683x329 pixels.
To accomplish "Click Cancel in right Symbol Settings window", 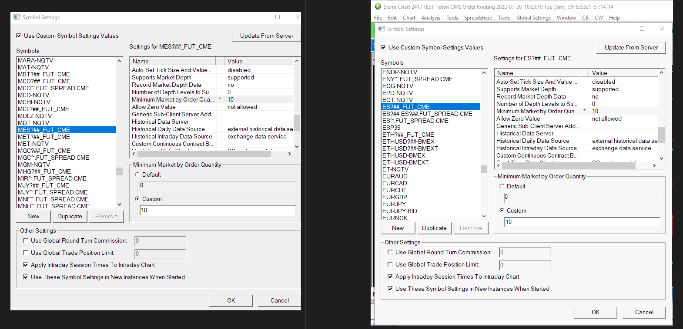I will (x=644, y=312).
